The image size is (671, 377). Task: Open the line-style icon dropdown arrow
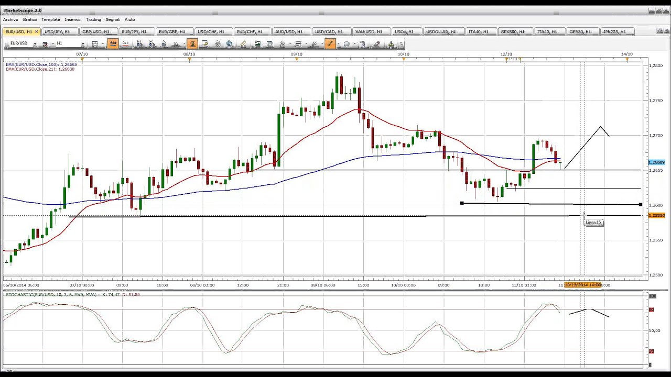290,44
